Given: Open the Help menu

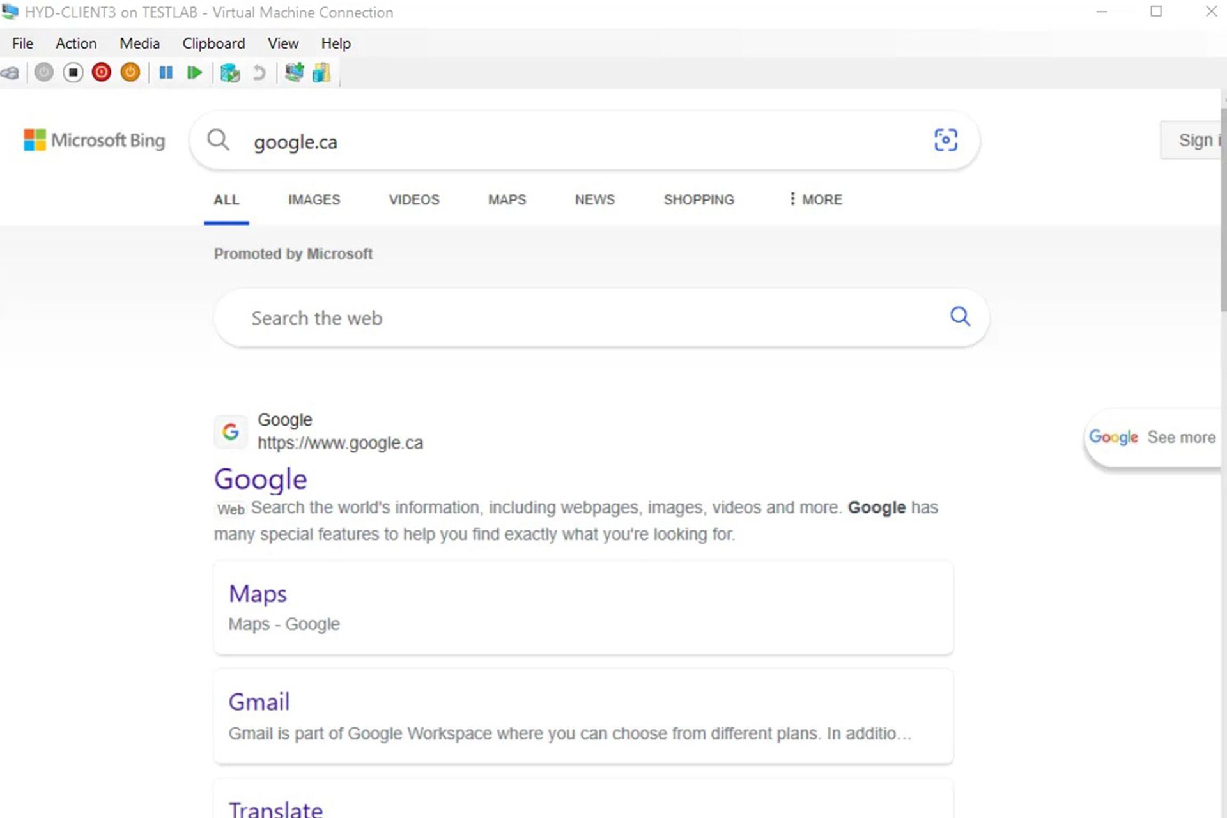Looking at the screenshot, I should coord(336,43).
